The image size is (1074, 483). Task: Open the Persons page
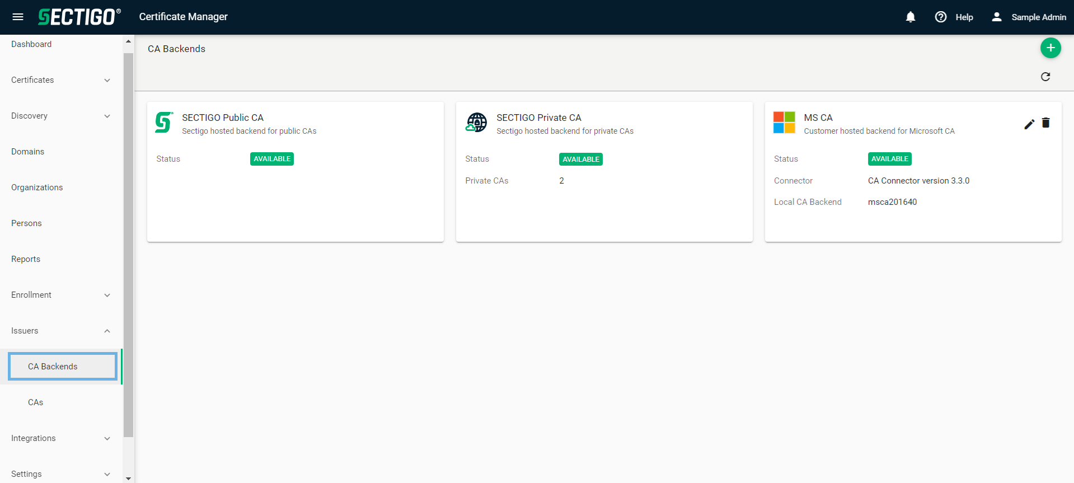[x=26, y=223]
